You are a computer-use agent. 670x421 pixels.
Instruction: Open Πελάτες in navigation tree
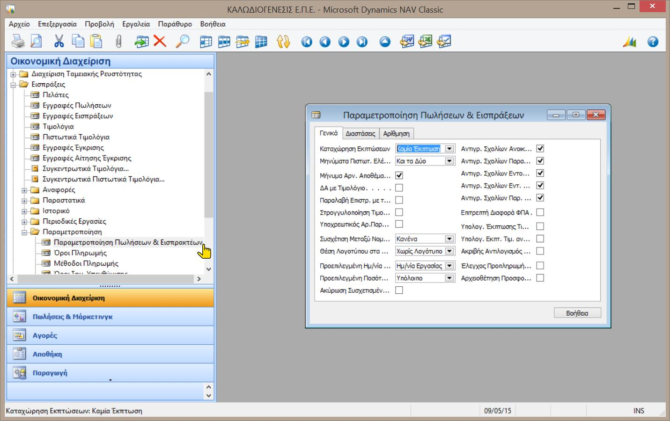click(x=55, y=95)
